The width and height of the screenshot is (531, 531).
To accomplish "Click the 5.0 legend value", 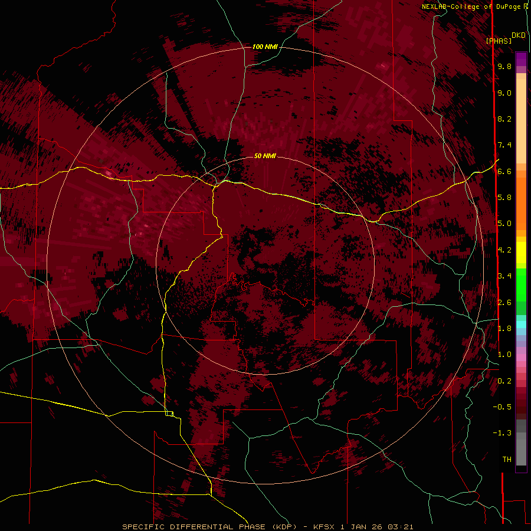I will [504, 224].
